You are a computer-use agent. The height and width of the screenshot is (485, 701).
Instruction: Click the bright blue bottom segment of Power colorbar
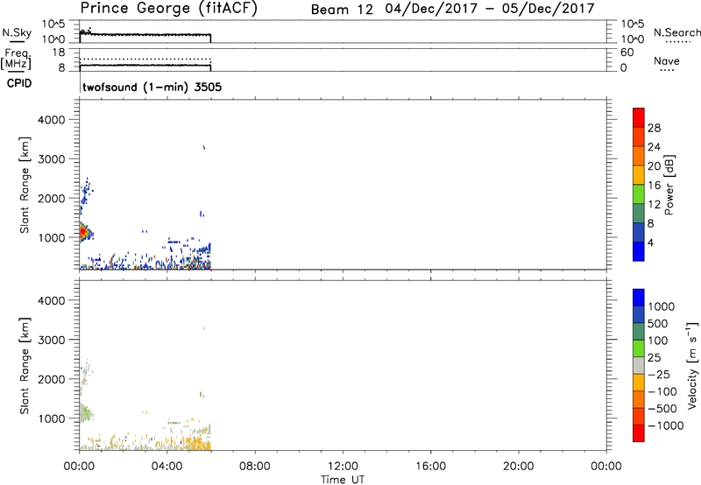[639, 251]
